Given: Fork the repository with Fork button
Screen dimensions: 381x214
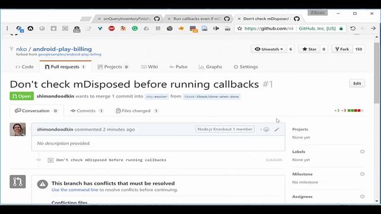Looking at the screenshot, I should click(342, 49).
